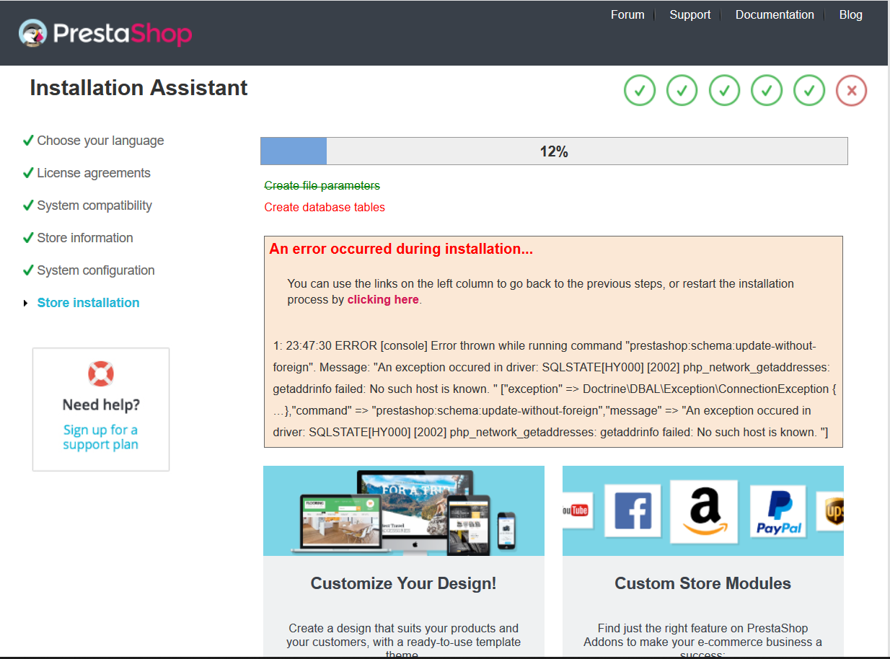Click green checkmark beside License agreements
Image resolution: width=890 pixels, height=659 pixels.
click(28, 172)
